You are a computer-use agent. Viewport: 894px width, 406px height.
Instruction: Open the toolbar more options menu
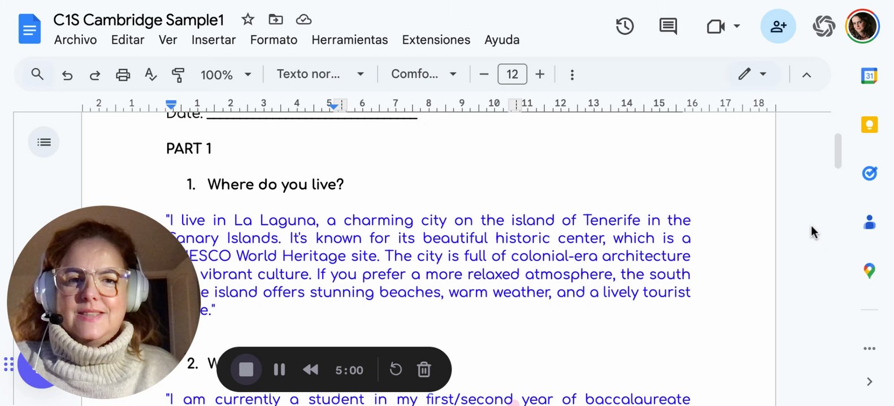(572, 74)
